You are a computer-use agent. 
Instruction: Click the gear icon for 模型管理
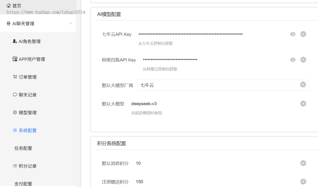pos(15,112)
